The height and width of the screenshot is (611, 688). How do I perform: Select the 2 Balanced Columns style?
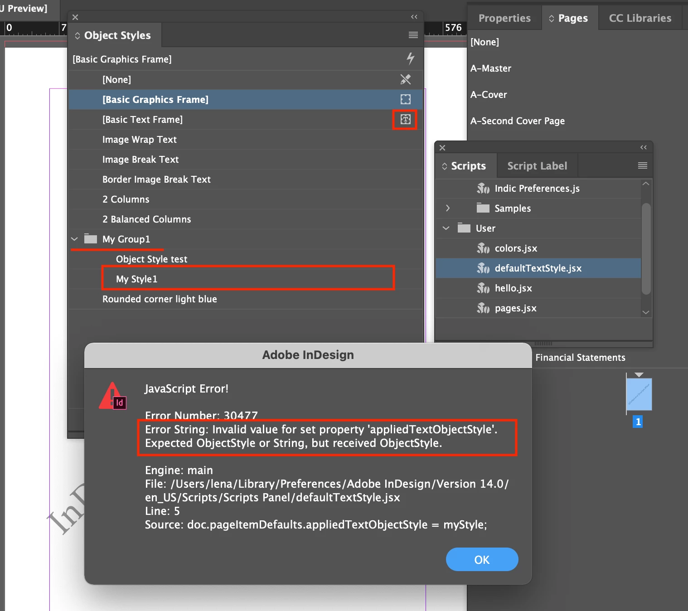tap(245, 219)
